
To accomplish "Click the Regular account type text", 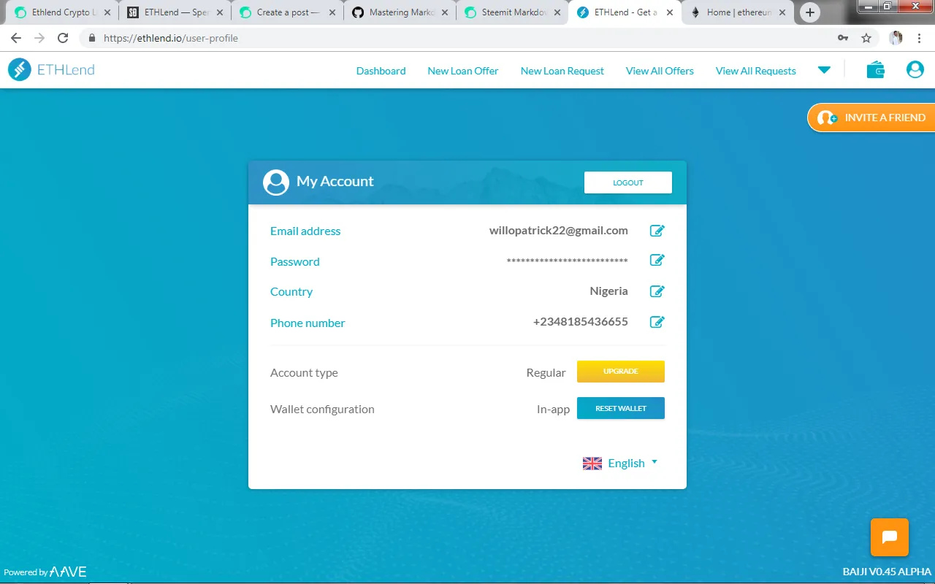I will [x=546, y=372].
